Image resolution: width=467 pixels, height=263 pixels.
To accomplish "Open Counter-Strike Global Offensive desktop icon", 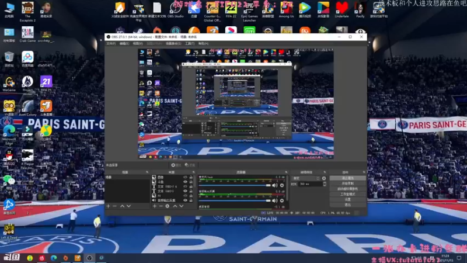I will coord(212,12).
